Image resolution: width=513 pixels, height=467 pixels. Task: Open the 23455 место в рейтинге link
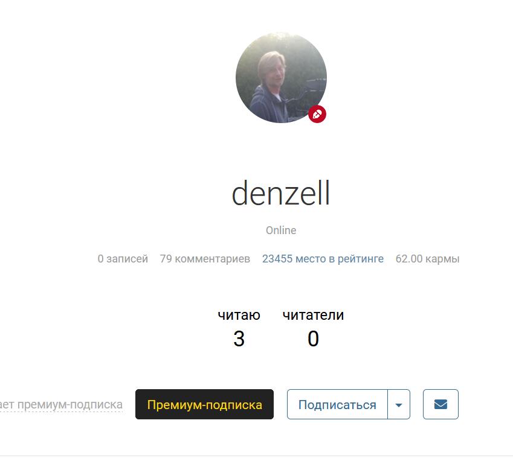pos(323,259)
